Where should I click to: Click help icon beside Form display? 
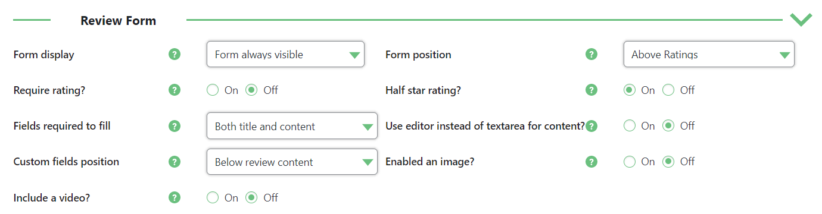click(x=174, y=55)
